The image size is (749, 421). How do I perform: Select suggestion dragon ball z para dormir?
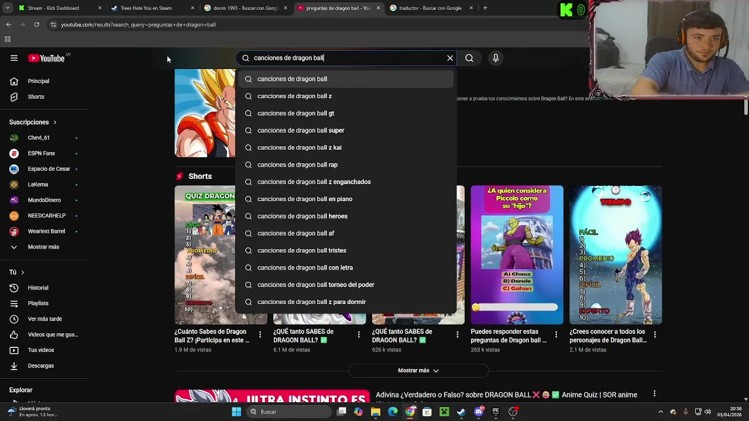pyautogui.click(x=345, y=302)
